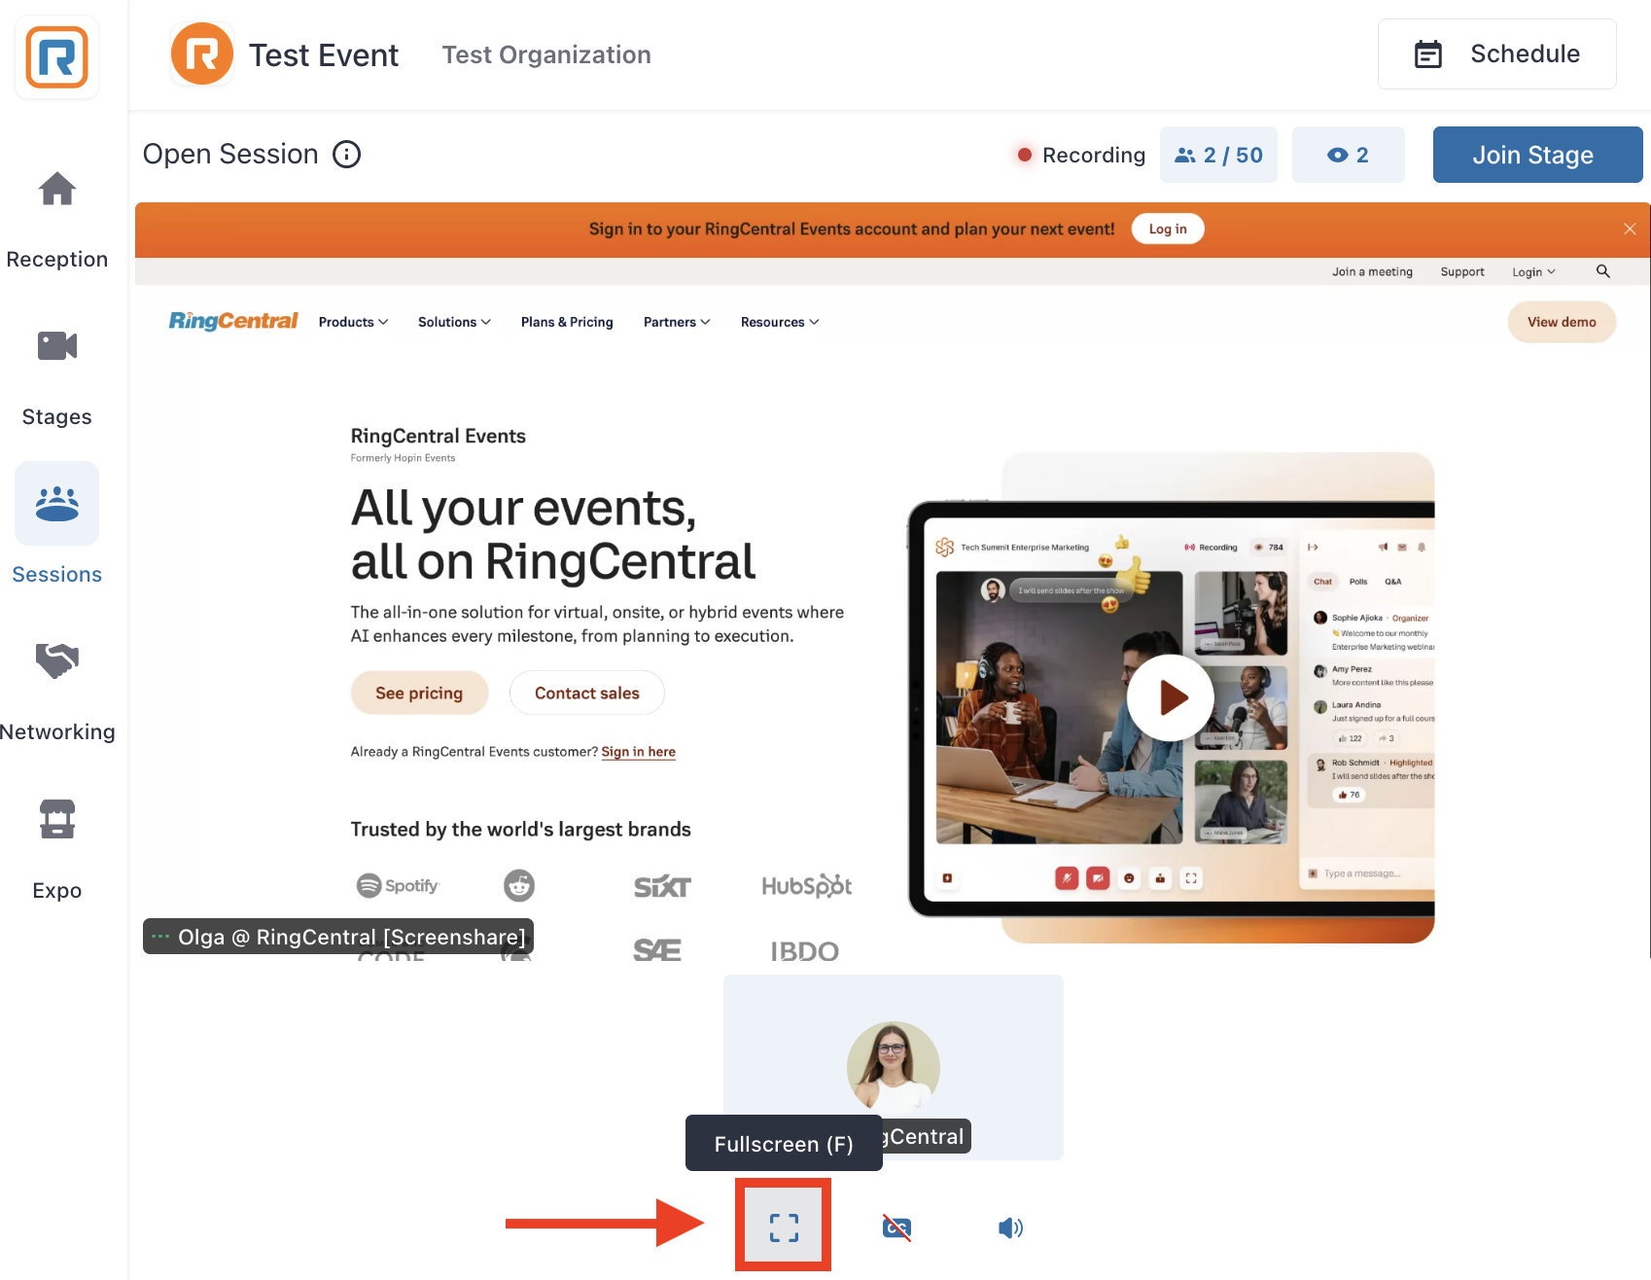Click the RingCentral app logo in sidebar
The width and height of the screenshot is (1651, 1280).
56,57
